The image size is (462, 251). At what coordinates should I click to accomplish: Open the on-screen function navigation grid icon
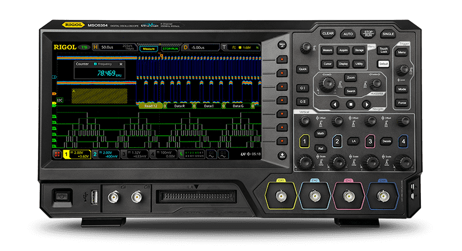click(58, 154)
